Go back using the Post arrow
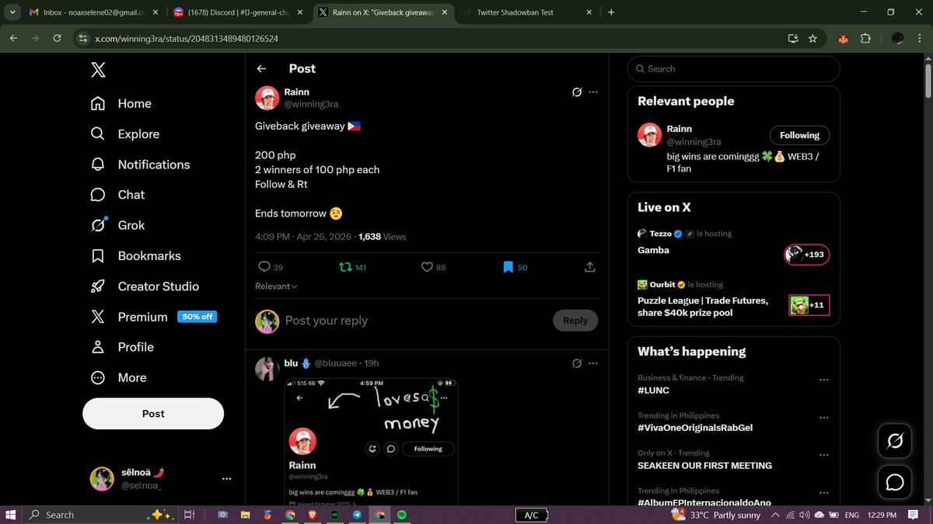This screenshot has height=524, width=933. [261, 68]
